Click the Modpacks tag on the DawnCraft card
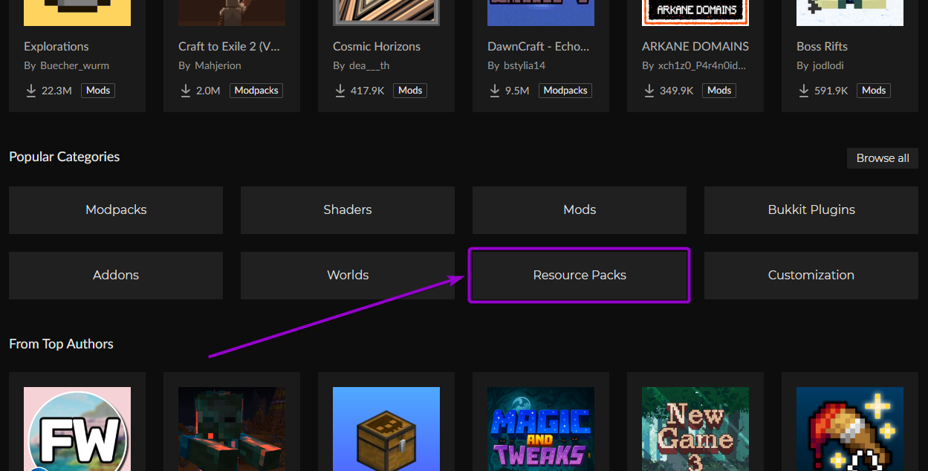 [x=565, y=90]
